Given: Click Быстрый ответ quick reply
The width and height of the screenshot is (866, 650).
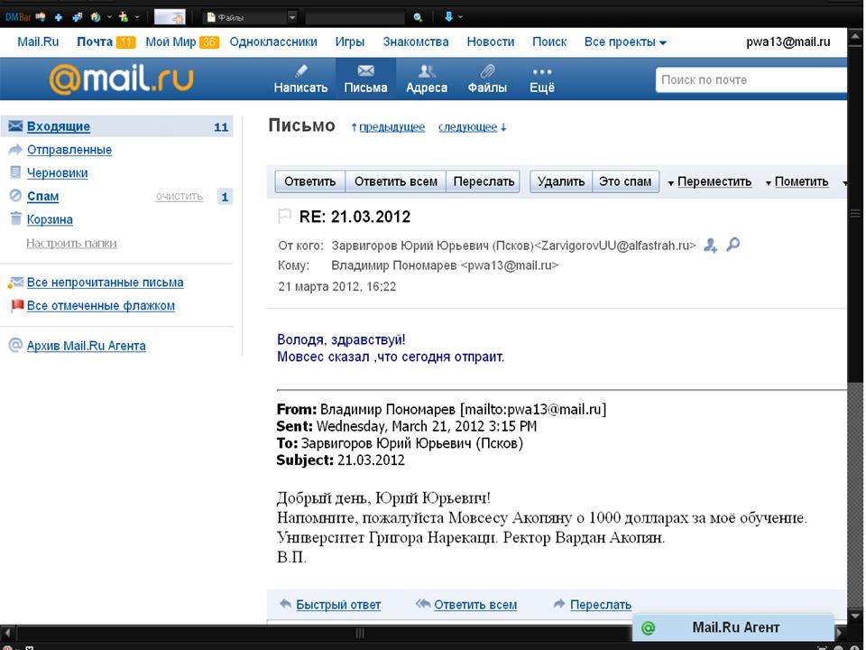Looking at the screenshot, I should (338, 605).
